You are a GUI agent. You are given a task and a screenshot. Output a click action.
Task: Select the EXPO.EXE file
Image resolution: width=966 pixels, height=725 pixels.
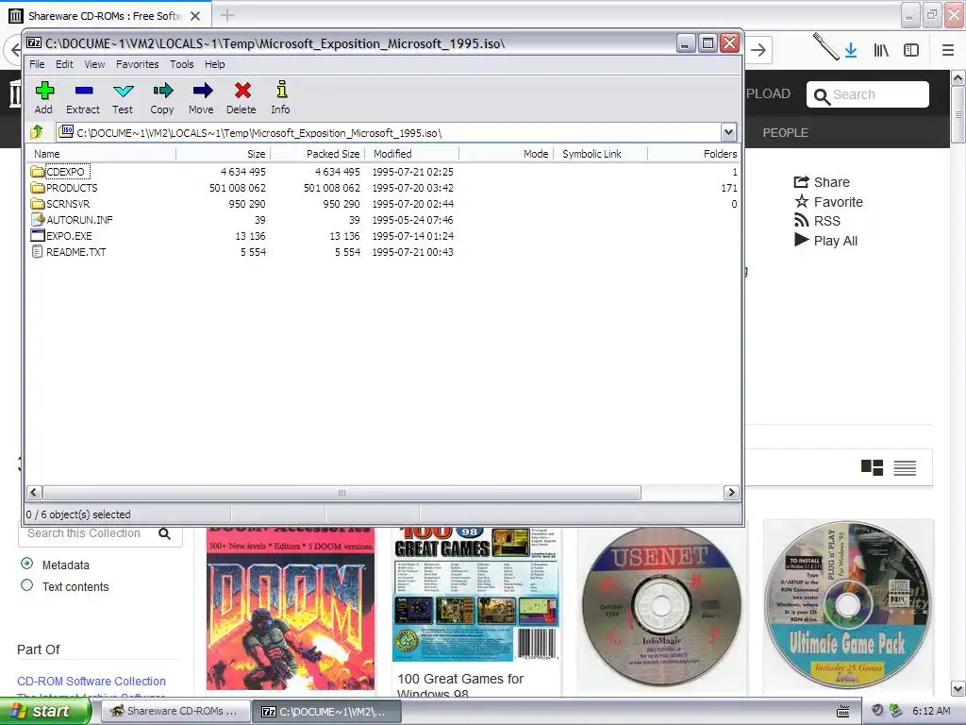coord(61,235)
